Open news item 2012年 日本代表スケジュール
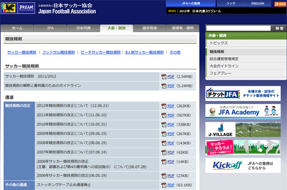Viewport: 287px width, 190px height. point(200,11)
